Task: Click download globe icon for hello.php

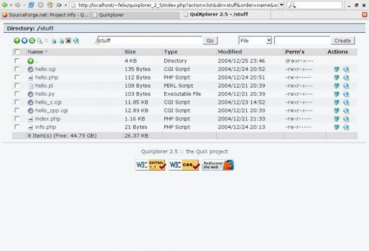Action: click(x=346, y=78)
